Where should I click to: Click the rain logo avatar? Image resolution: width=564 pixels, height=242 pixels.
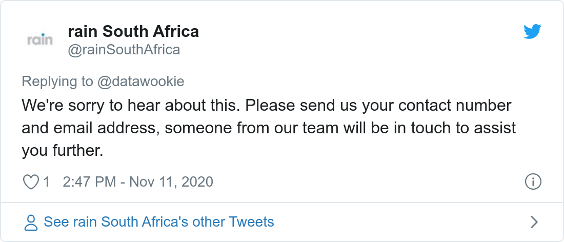coord(39,39)
